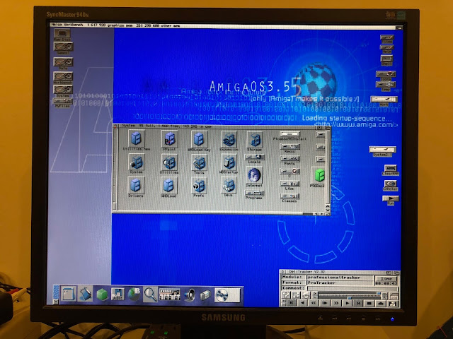Screen dimensions: 453x339
Task: Select the System hard disk icon on desktop
Action: click(63, 90)
